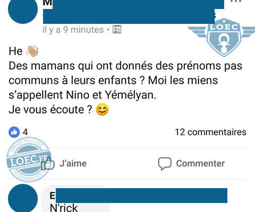Click the smiling emoji after 'Je vous écoute ?'

point(102,110)
